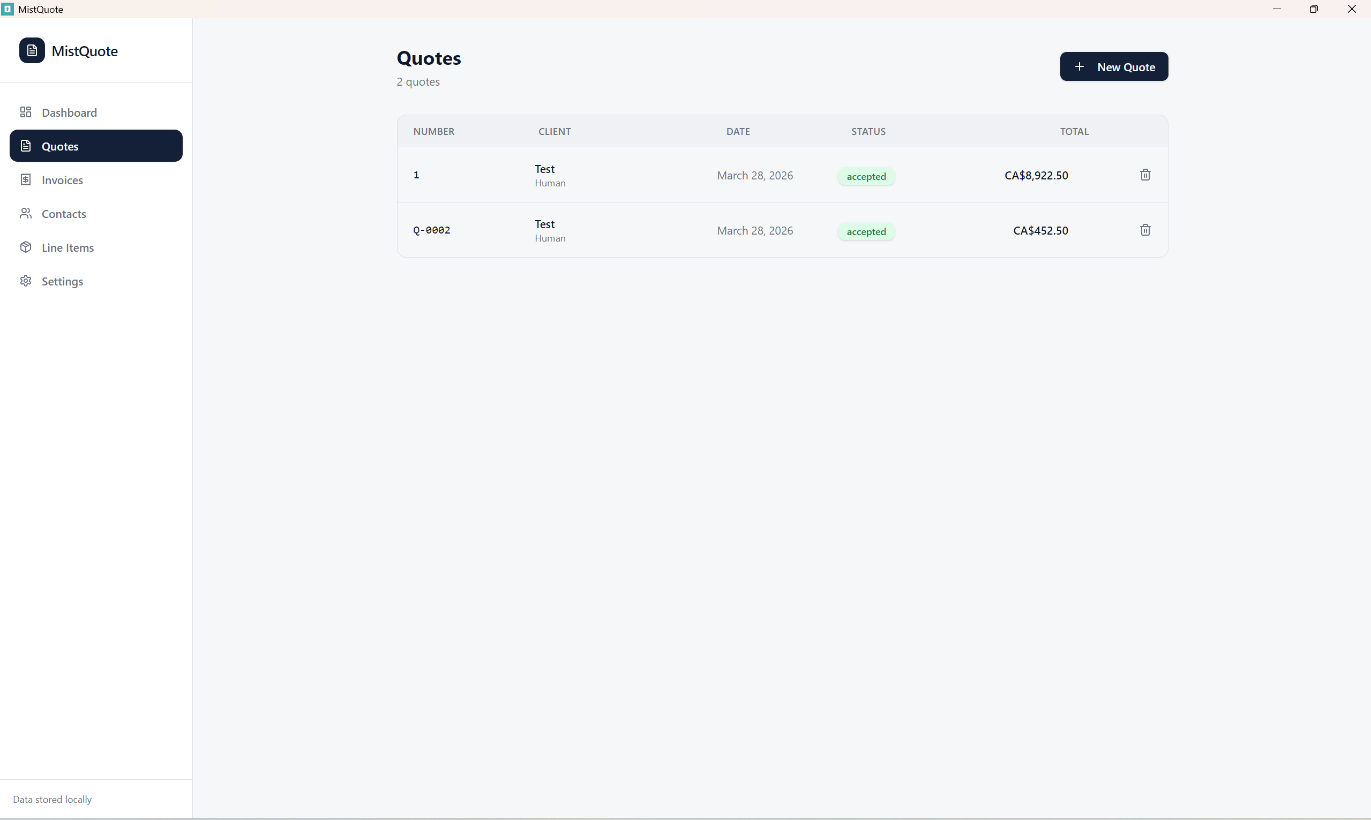Image resolution: width=1371 pixels, height=820 pixels.
Task: Open quote row with CA$8,922.50 total
Action: click(1036, 175)
